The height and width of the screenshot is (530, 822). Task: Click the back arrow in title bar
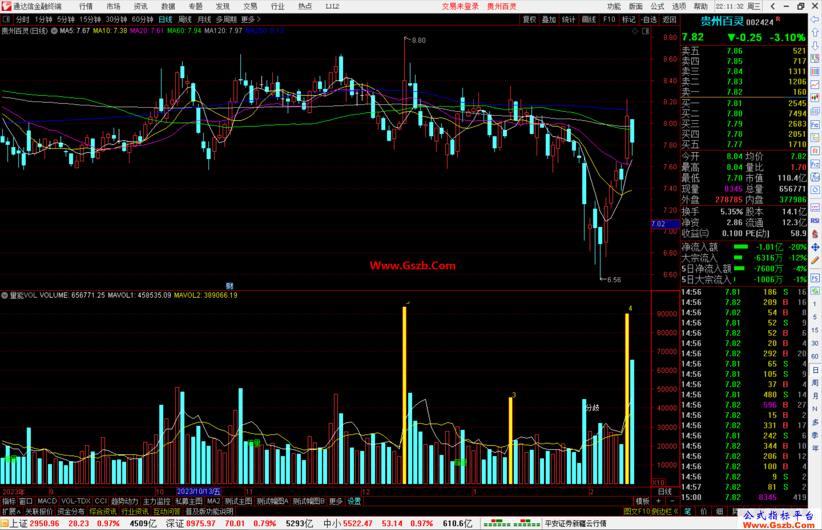(772, 6)
